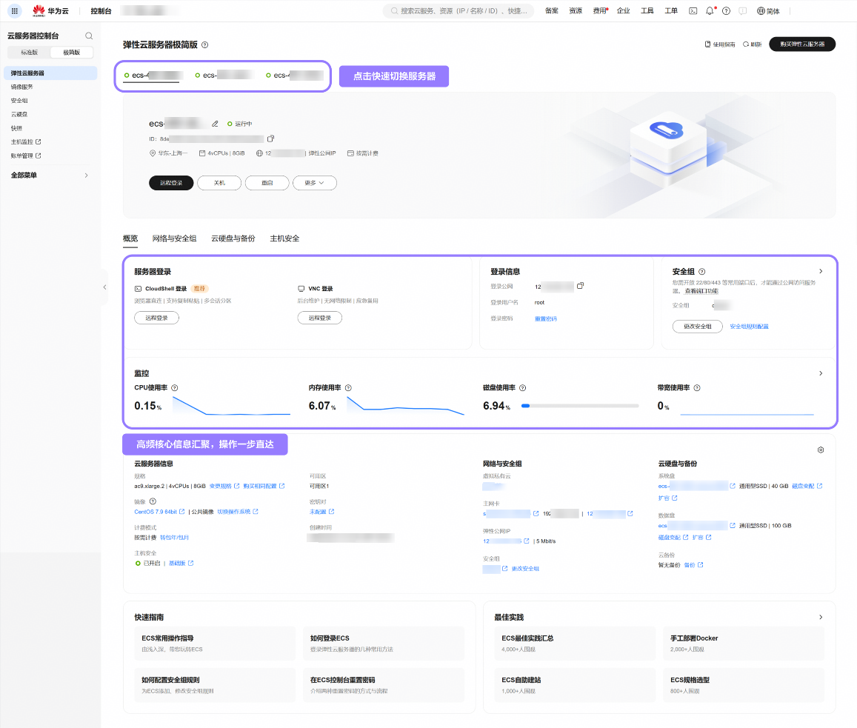
Task: Open the 简体 language selector
Action: [x=768, y=11]
